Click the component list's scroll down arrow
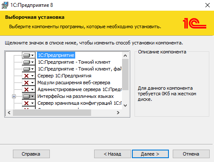 125,106
